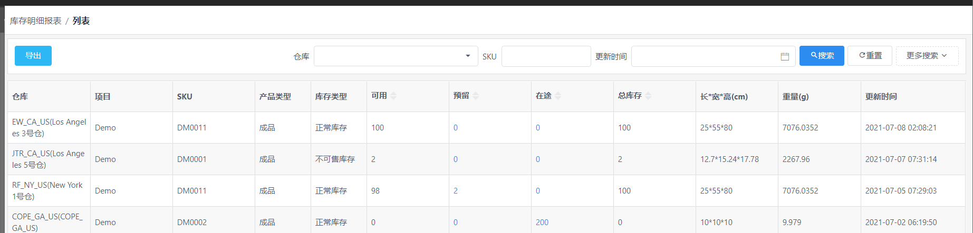This screenshot has width=973, height=233.
Task: Click the 导出 export button
Action: click(33, 56)
